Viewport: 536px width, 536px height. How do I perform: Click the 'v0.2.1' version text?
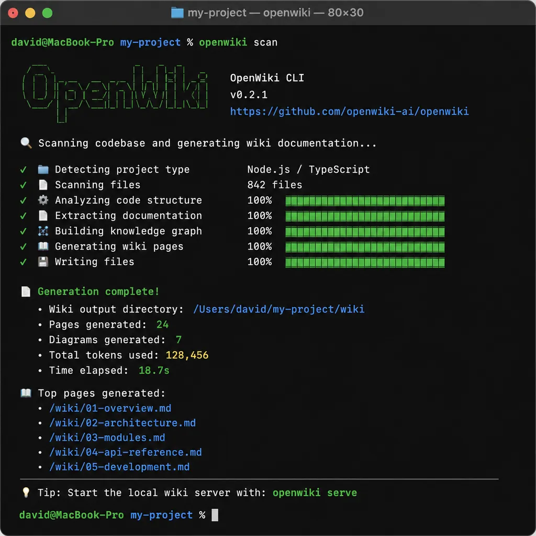pyautogui.click(x=249, y=95)
